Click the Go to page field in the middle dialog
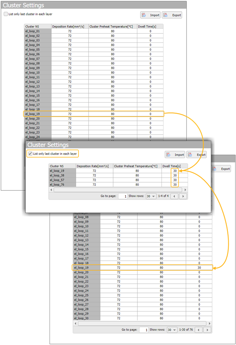 tap(122, 196)
